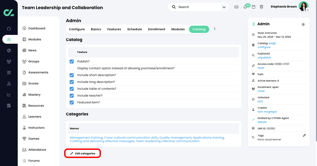Enable the display contact option checkbox

(x=72, y=68)
